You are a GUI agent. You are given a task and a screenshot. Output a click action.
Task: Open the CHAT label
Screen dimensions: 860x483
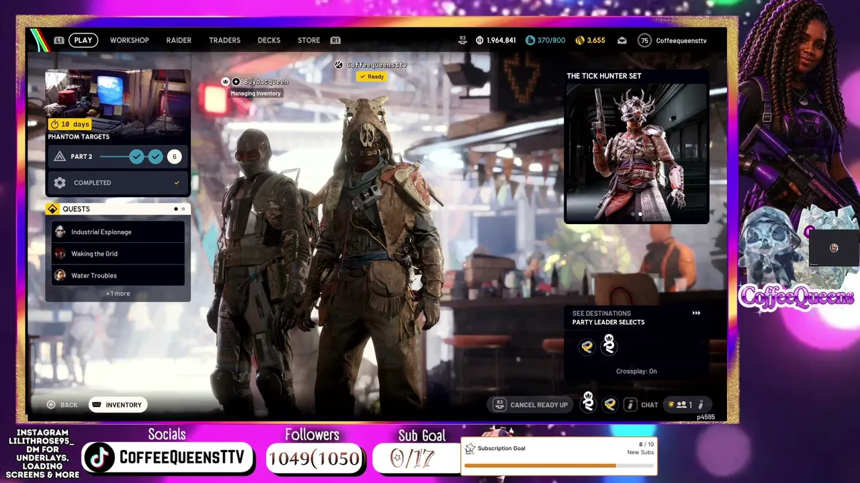point(650,405)
